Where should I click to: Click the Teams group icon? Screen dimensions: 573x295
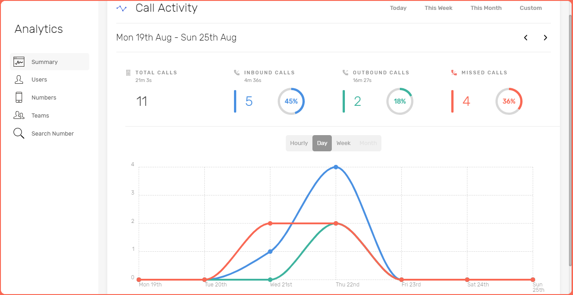point(19,115)
